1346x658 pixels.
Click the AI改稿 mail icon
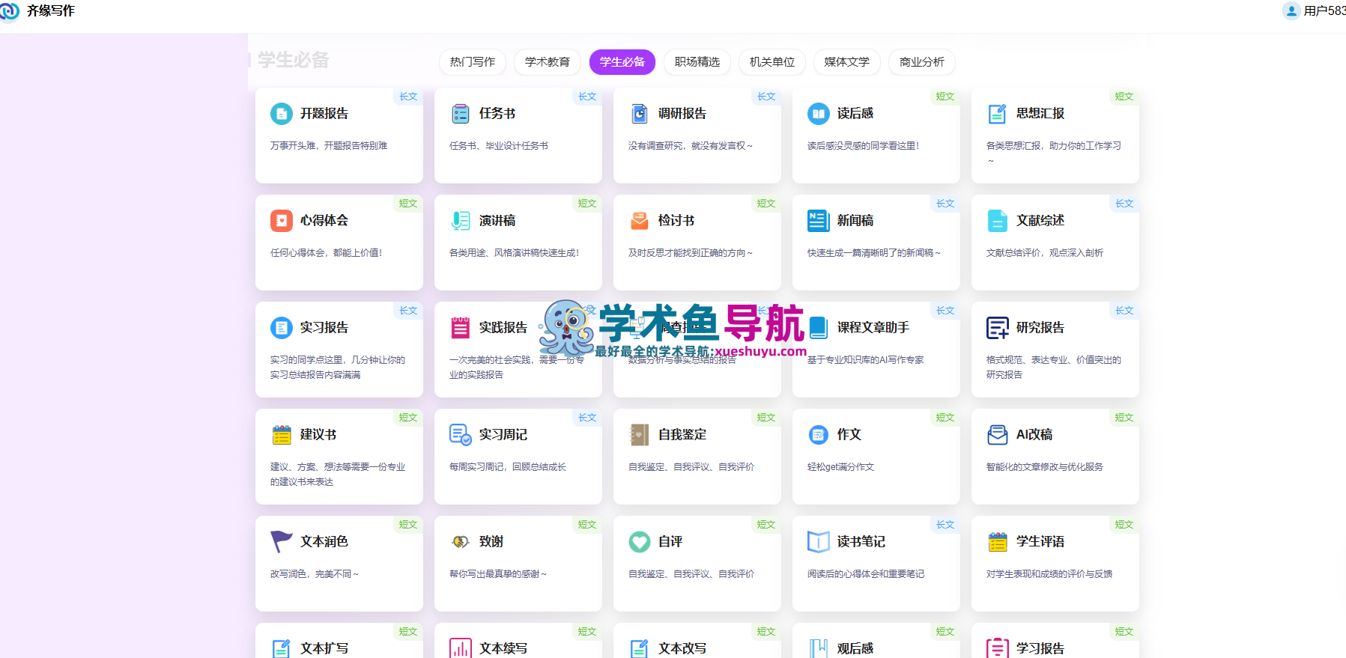click(998, 435)
